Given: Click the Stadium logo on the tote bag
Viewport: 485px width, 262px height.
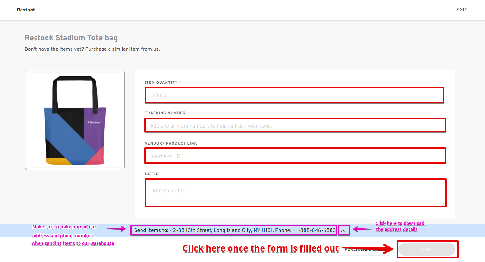Looking at the screenshot, I should pos(94,122).
